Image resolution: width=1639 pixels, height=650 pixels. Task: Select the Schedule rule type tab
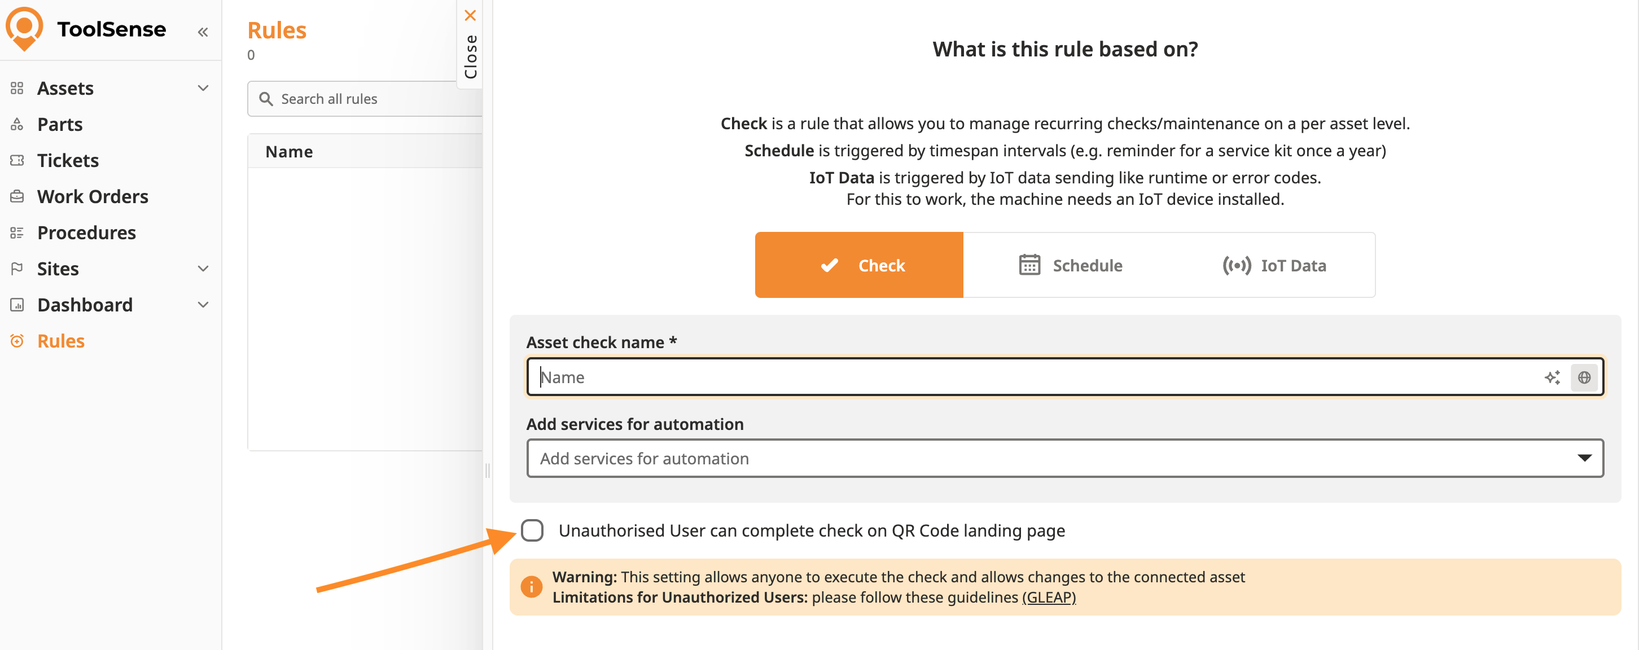click(1071, 265)
